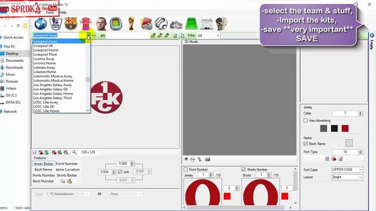The height and width of the screenshot is (211, 376).
Task: Open Quick access in Explorer sidebar
Action: pos(14,38)
